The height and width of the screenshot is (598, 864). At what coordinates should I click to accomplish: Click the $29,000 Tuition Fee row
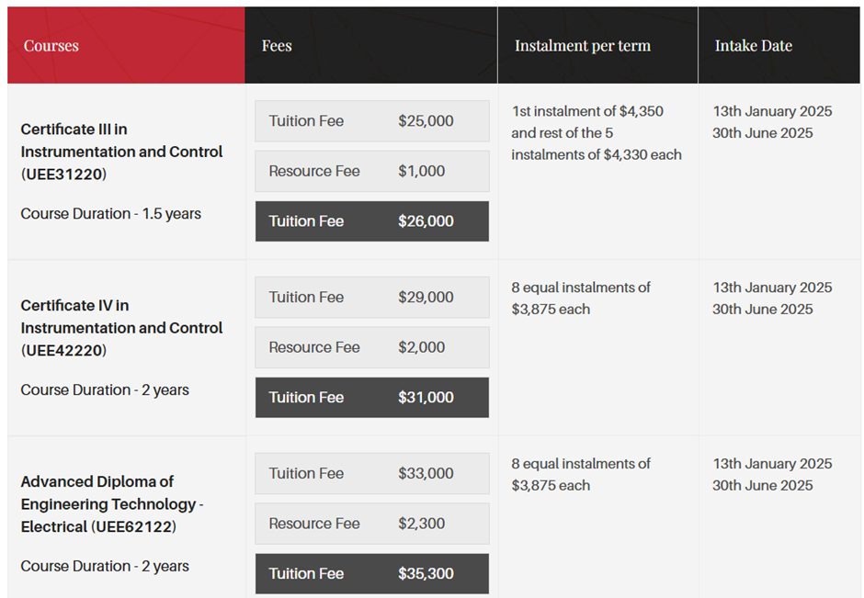coord(371,298)
